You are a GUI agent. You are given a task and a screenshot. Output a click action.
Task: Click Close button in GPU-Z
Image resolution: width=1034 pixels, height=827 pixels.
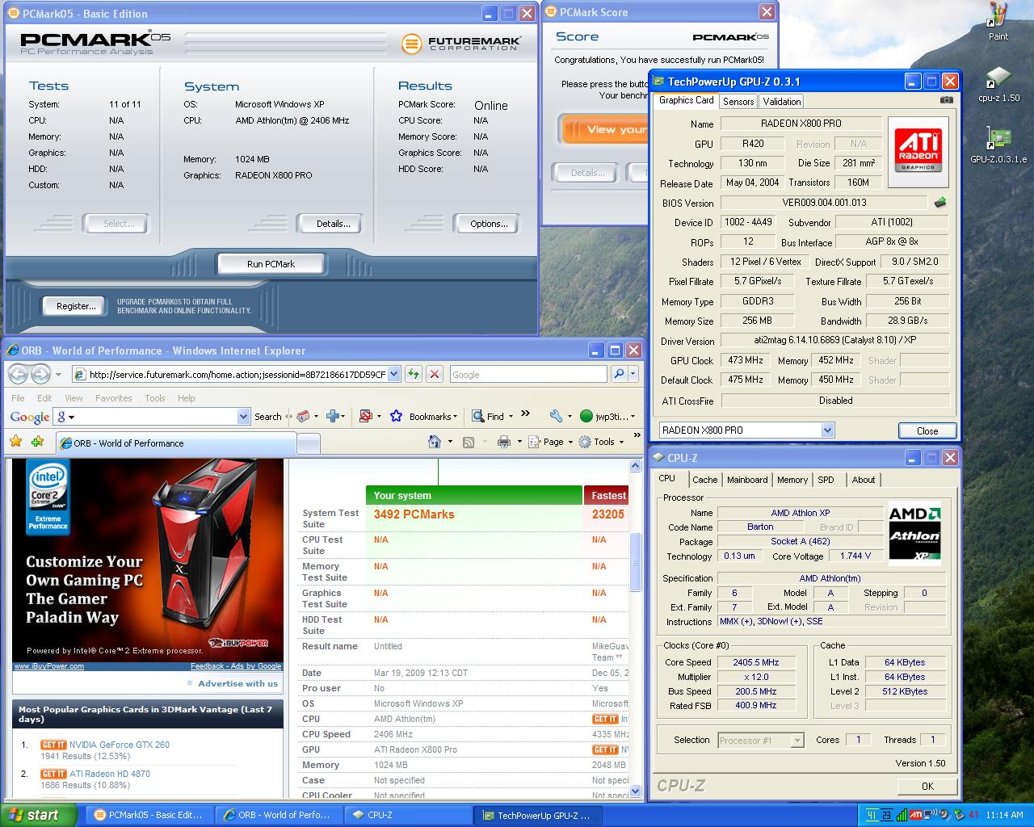click(x=927, y=430)
